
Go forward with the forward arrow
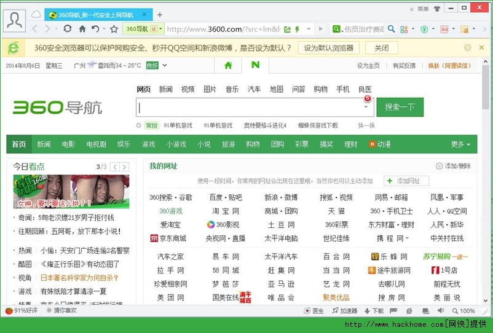[x=47, y=29]
